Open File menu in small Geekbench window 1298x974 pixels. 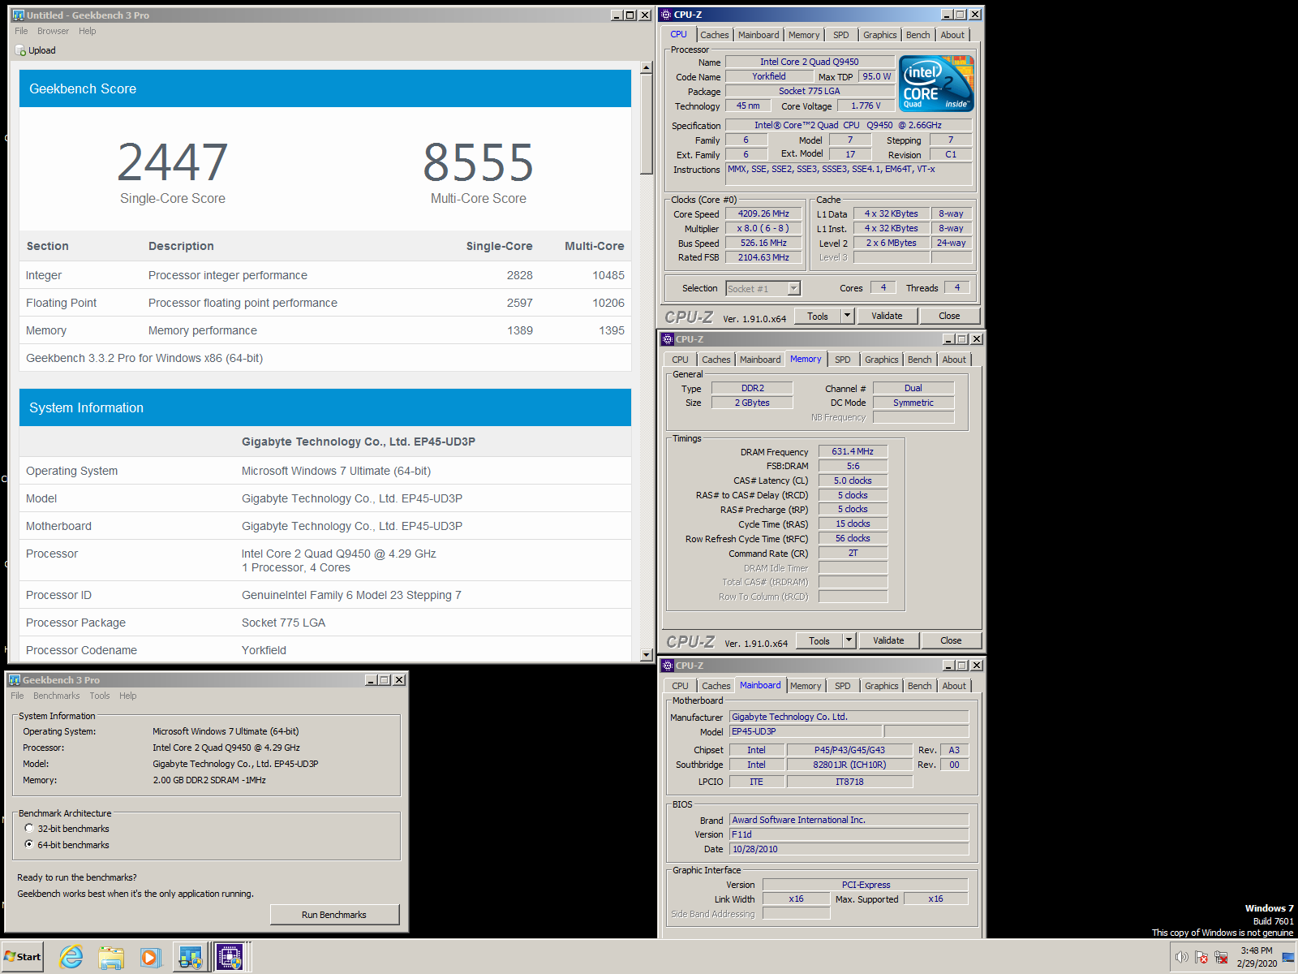coord(17,696)
